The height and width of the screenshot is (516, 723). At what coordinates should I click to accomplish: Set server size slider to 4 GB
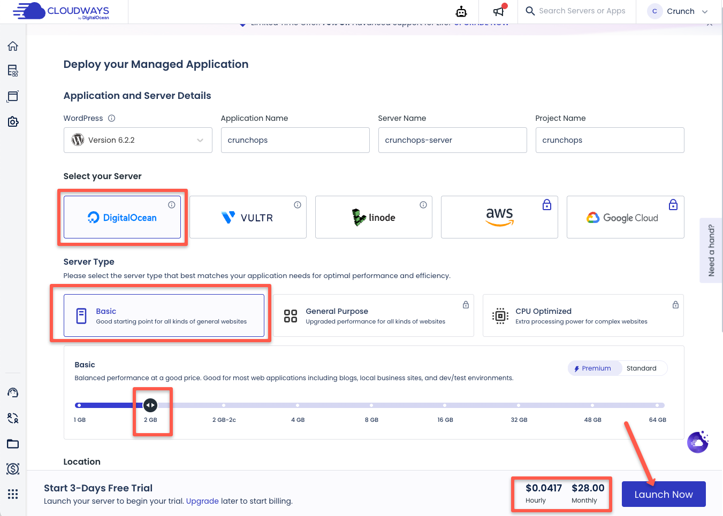pos(298,405)
